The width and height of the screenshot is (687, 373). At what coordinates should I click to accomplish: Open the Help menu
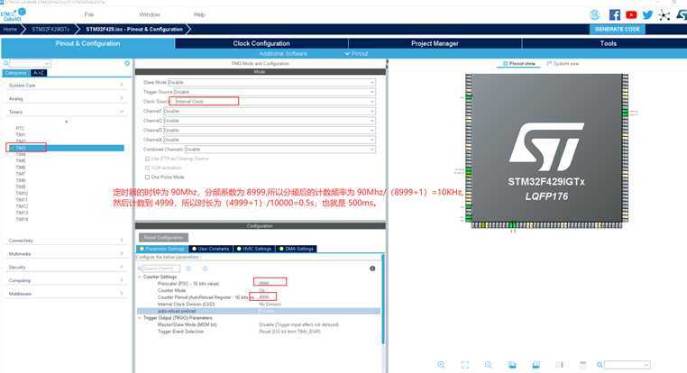[199, 15]
